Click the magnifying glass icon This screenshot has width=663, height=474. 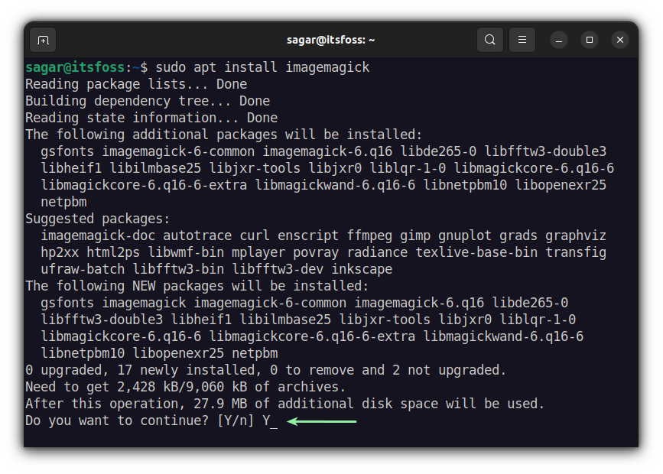(x=490, y=39)
